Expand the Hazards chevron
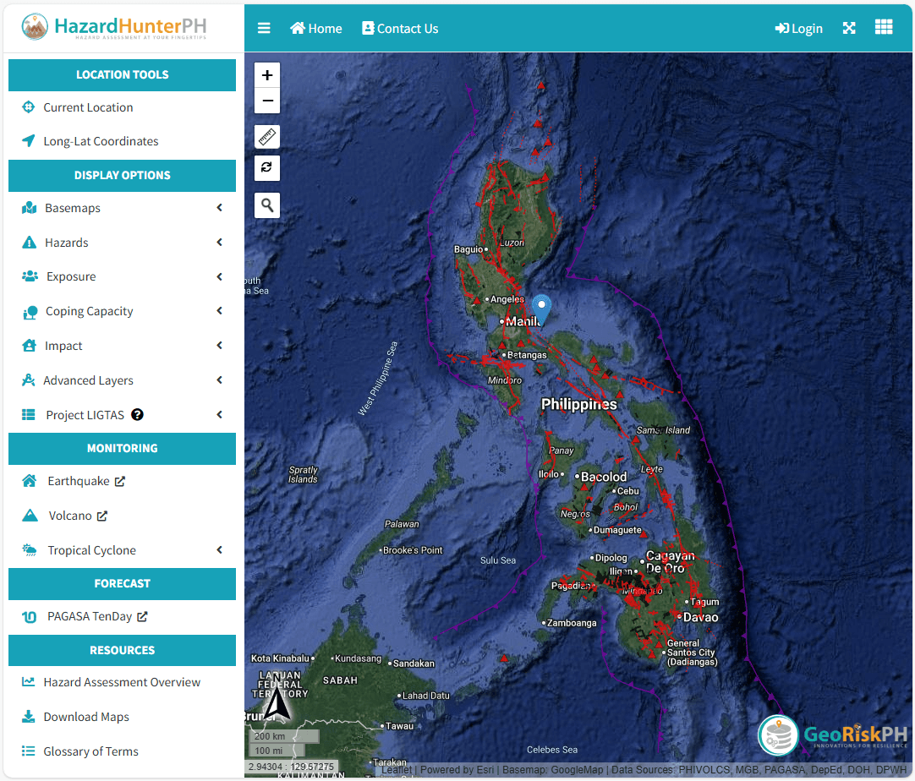The height and width of the screenshot is (781, 915). tap(219, 242)
